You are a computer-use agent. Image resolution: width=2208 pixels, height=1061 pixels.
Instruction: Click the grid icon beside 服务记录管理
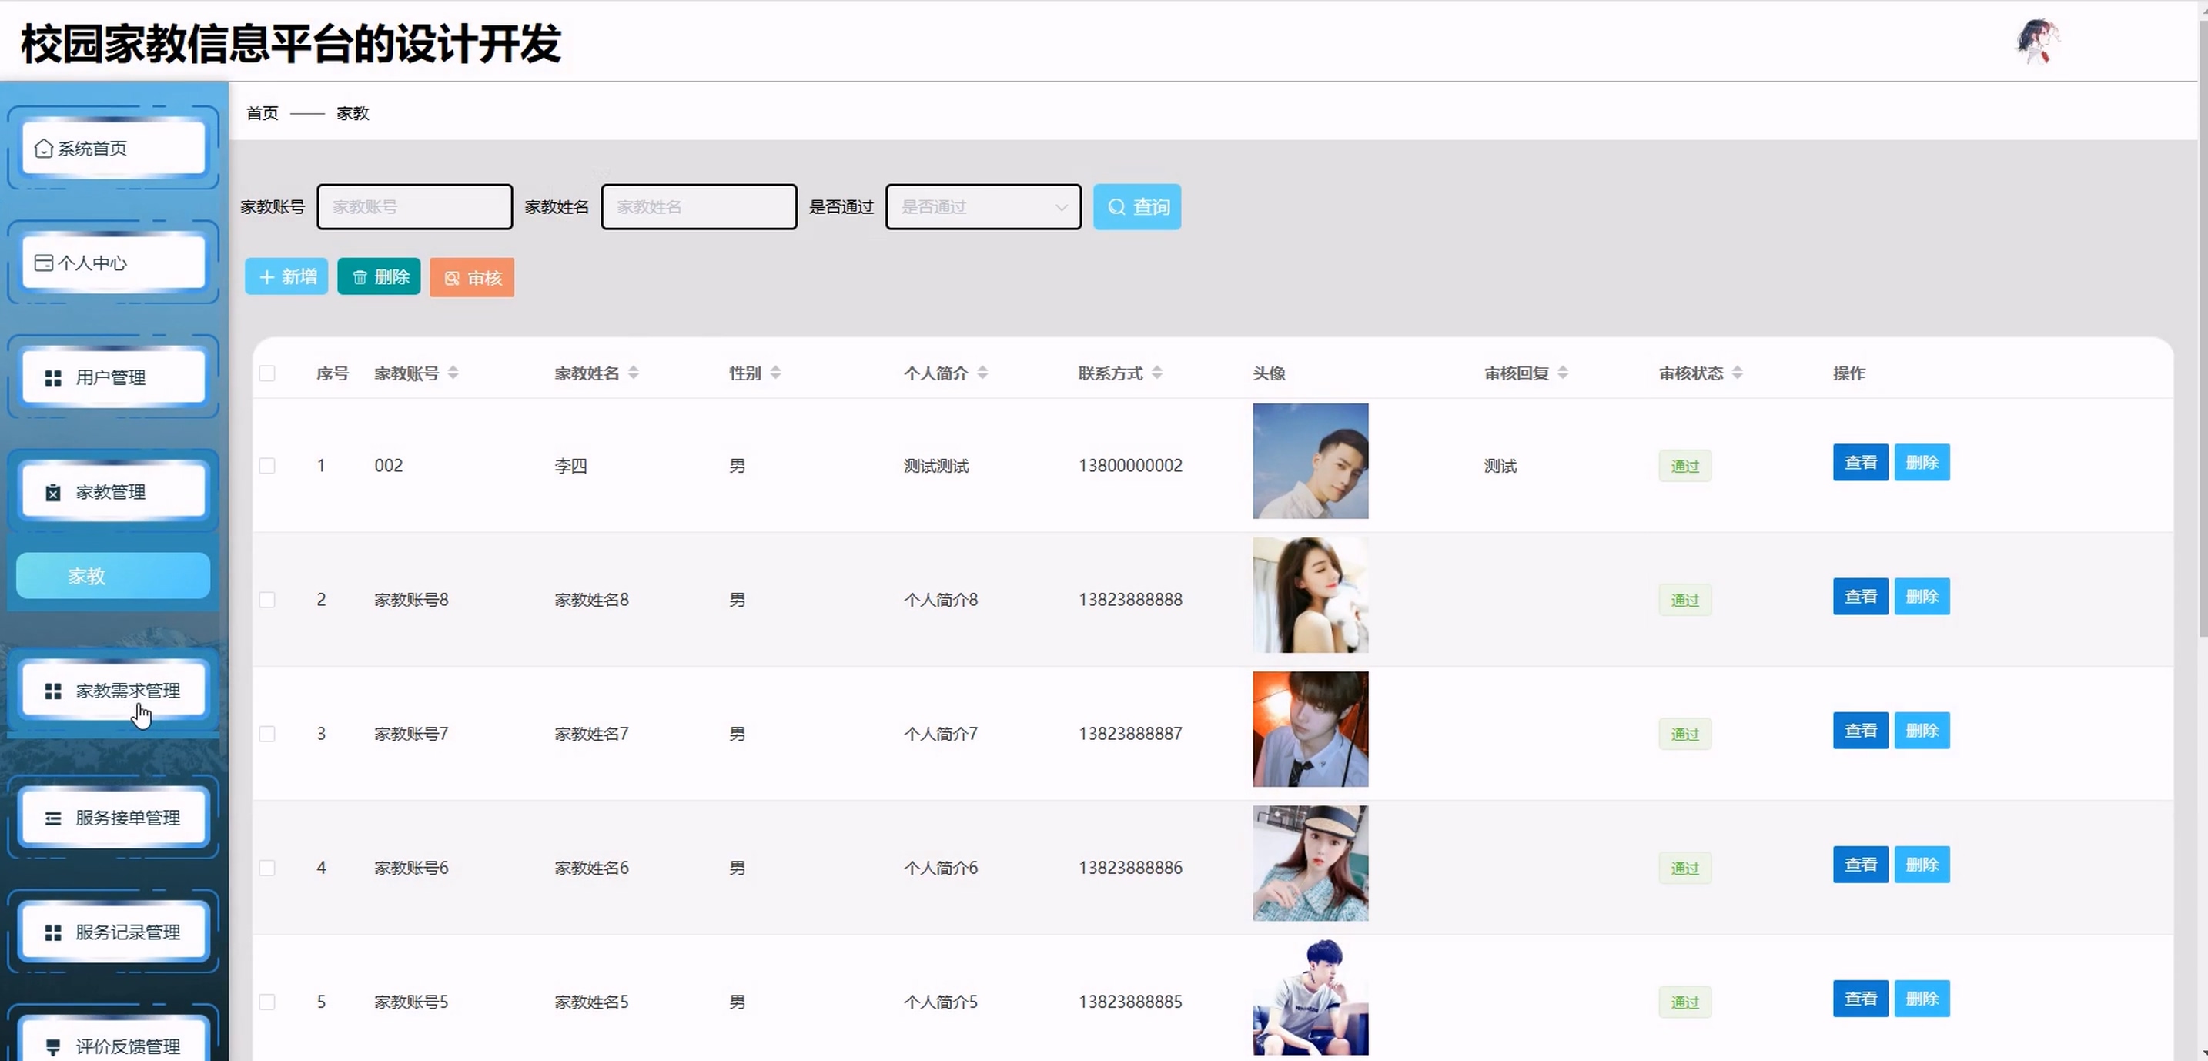coord(53,932)
